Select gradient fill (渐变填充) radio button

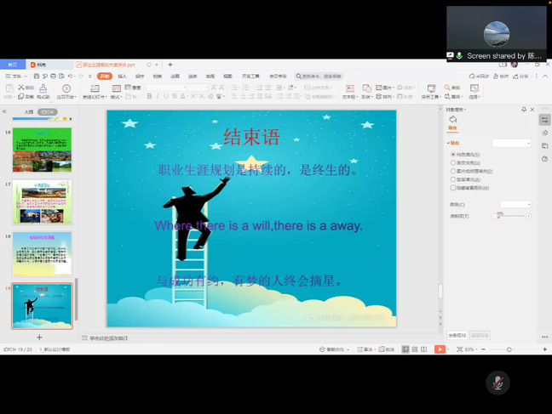pos(452,162)
